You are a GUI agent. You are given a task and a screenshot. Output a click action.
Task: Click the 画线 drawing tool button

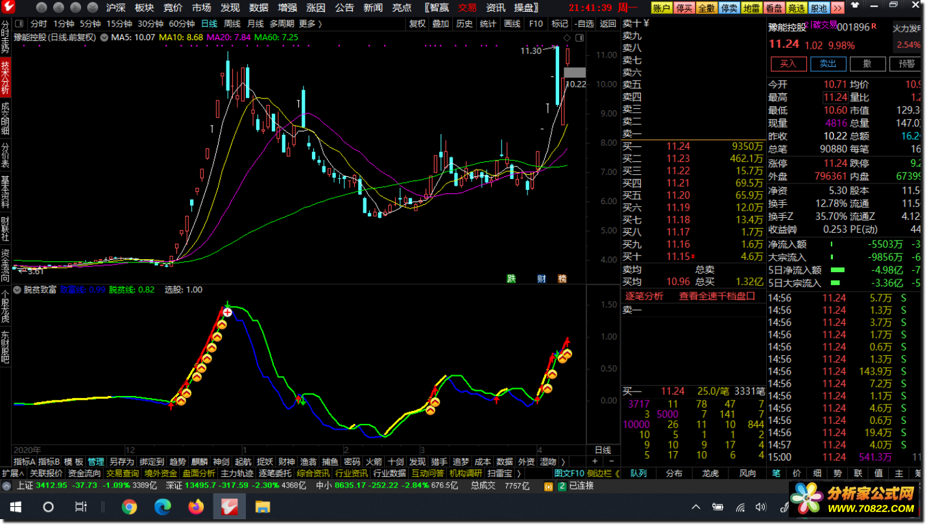coord(512,24)
